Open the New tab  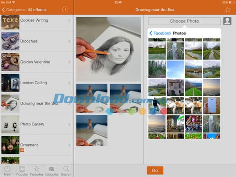tap(7, 171)
